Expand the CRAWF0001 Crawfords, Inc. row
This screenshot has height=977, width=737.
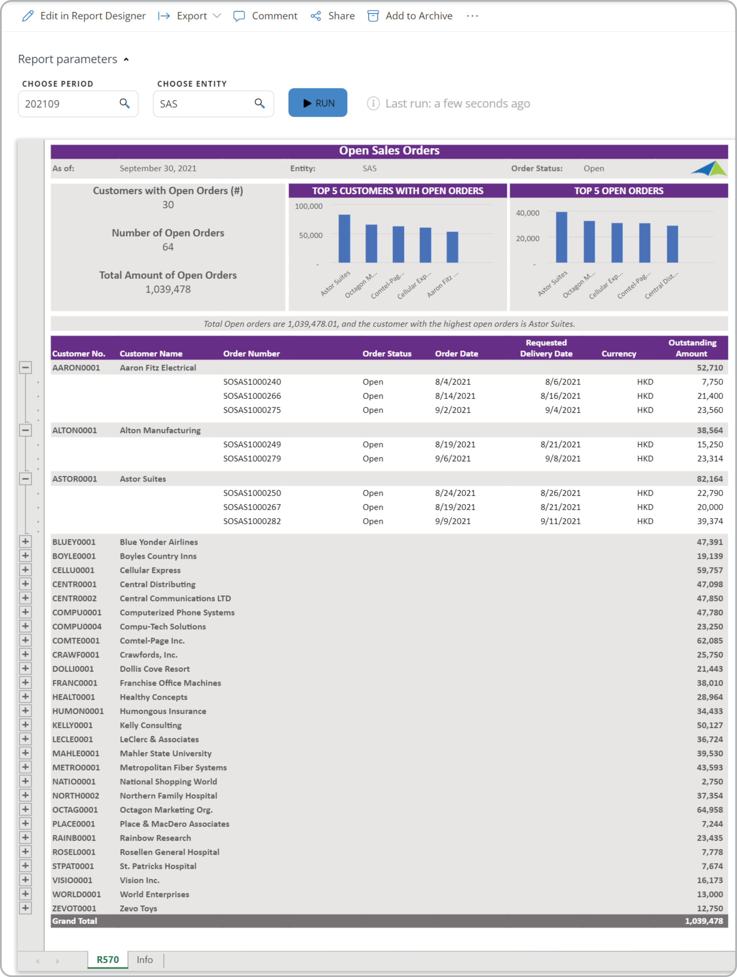pos(26,655)
